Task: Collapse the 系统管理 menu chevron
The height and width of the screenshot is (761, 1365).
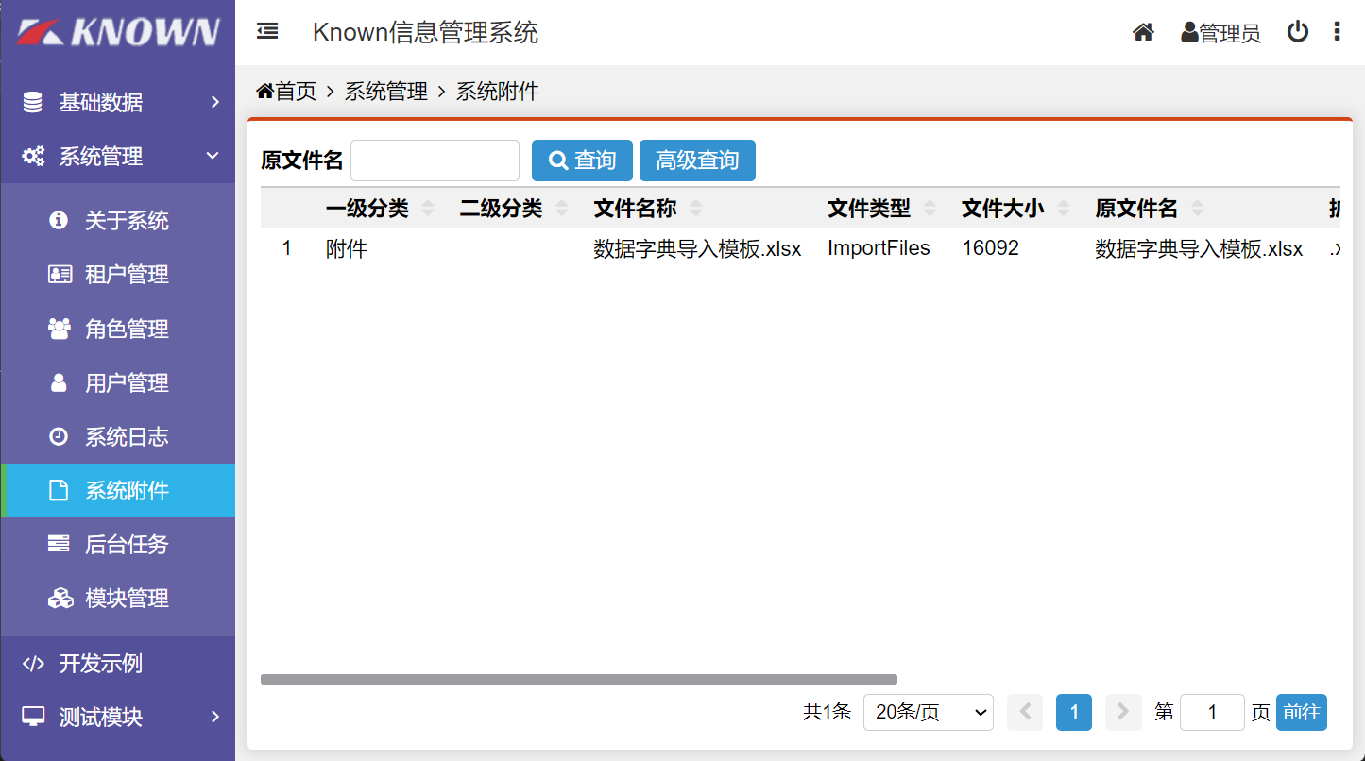Action: tap(213, 156)
